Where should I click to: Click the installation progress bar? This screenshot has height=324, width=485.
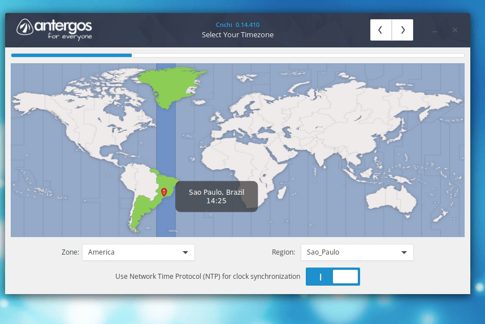click(237, 55)
